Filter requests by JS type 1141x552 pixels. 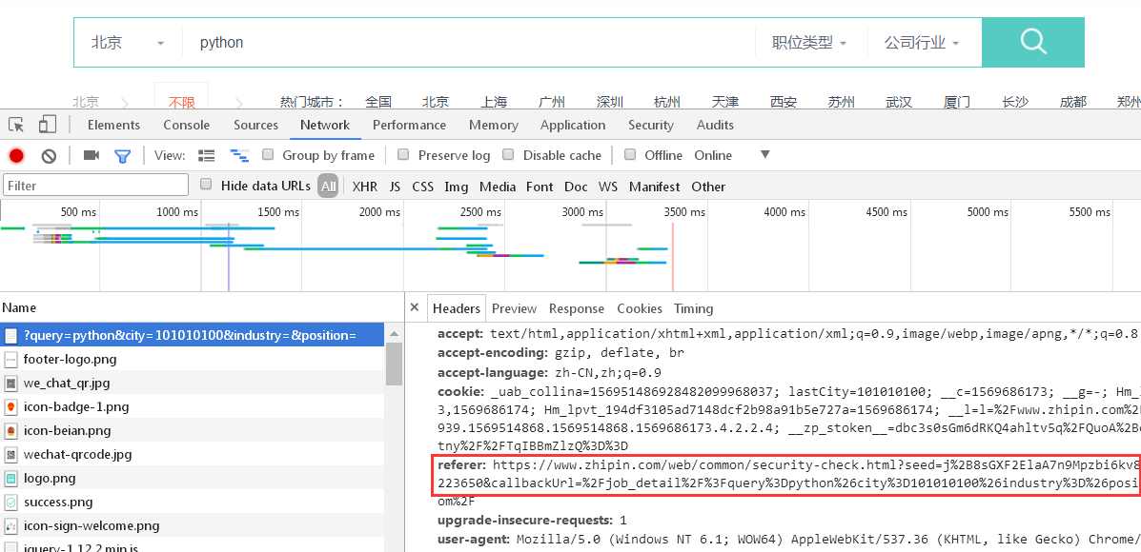[x=395, y=187]
